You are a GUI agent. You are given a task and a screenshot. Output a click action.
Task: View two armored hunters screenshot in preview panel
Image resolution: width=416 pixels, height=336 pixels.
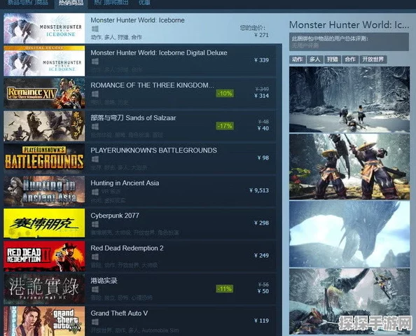point(349,167)
